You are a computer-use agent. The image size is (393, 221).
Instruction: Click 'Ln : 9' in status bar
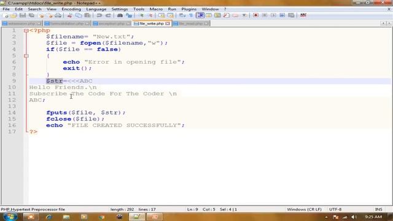coord(192,209)
